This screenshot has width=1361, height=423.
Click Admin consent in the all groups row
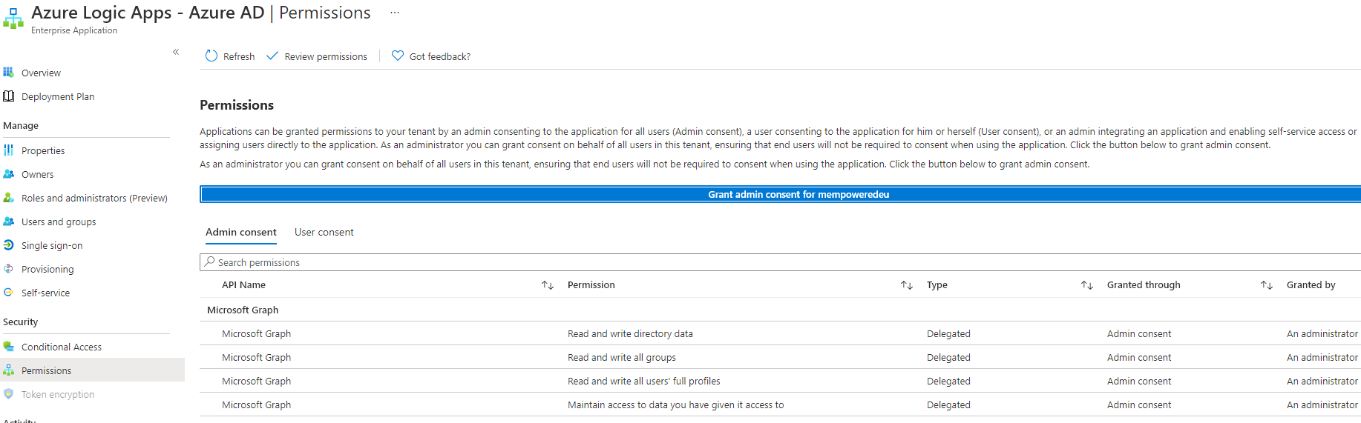(x=1139, y=357)
